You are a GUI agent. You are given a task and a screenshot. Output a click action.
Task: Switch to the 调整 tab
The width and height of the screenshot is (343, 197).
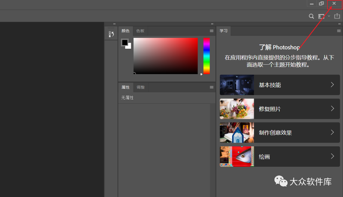141,87
